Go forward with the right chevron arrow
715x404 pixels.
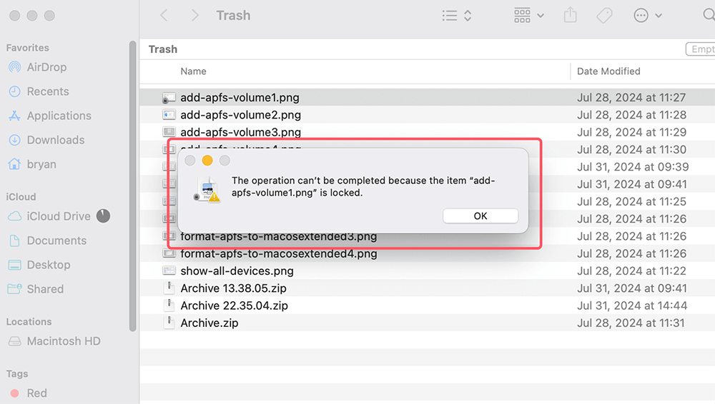(194, 15)
